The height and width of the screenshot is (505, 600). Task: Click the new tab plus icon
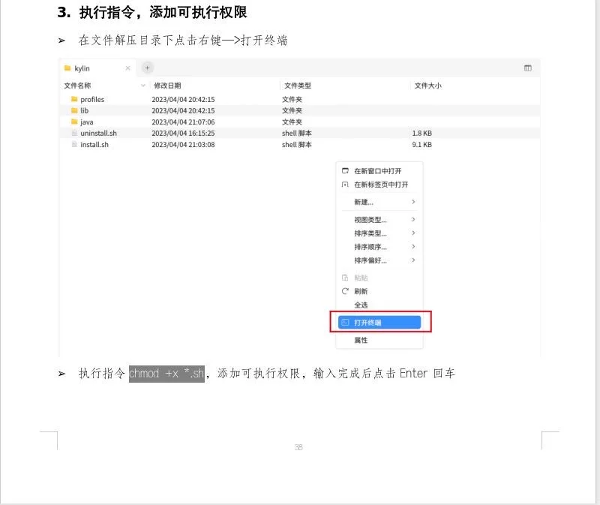point(147,68)
